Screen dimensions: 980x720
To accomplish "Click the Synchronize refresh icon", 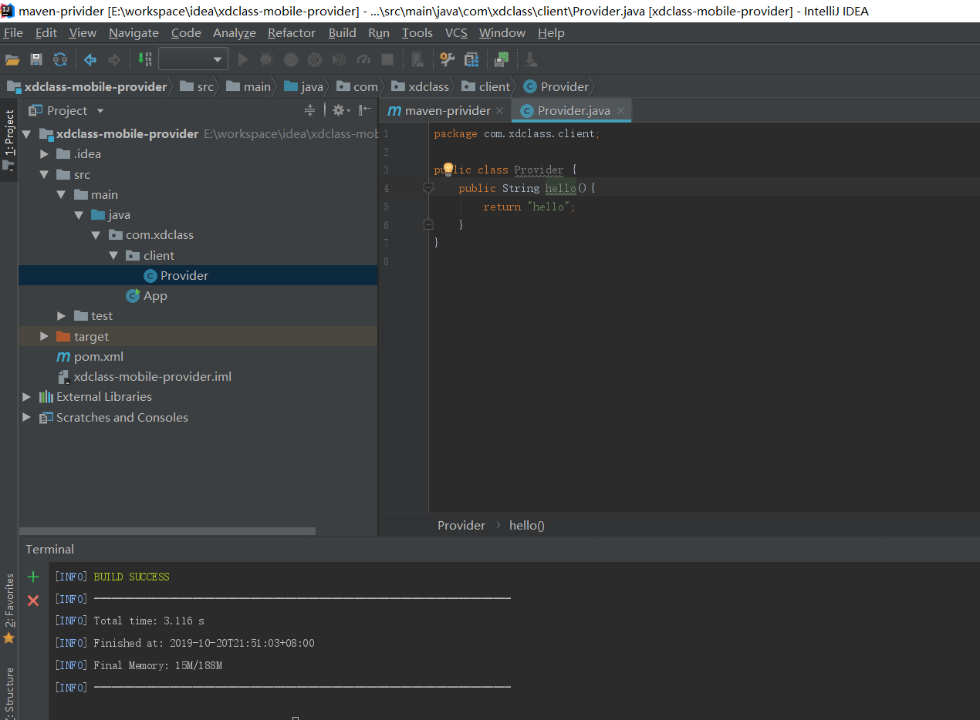I will (x=59, y=59).
